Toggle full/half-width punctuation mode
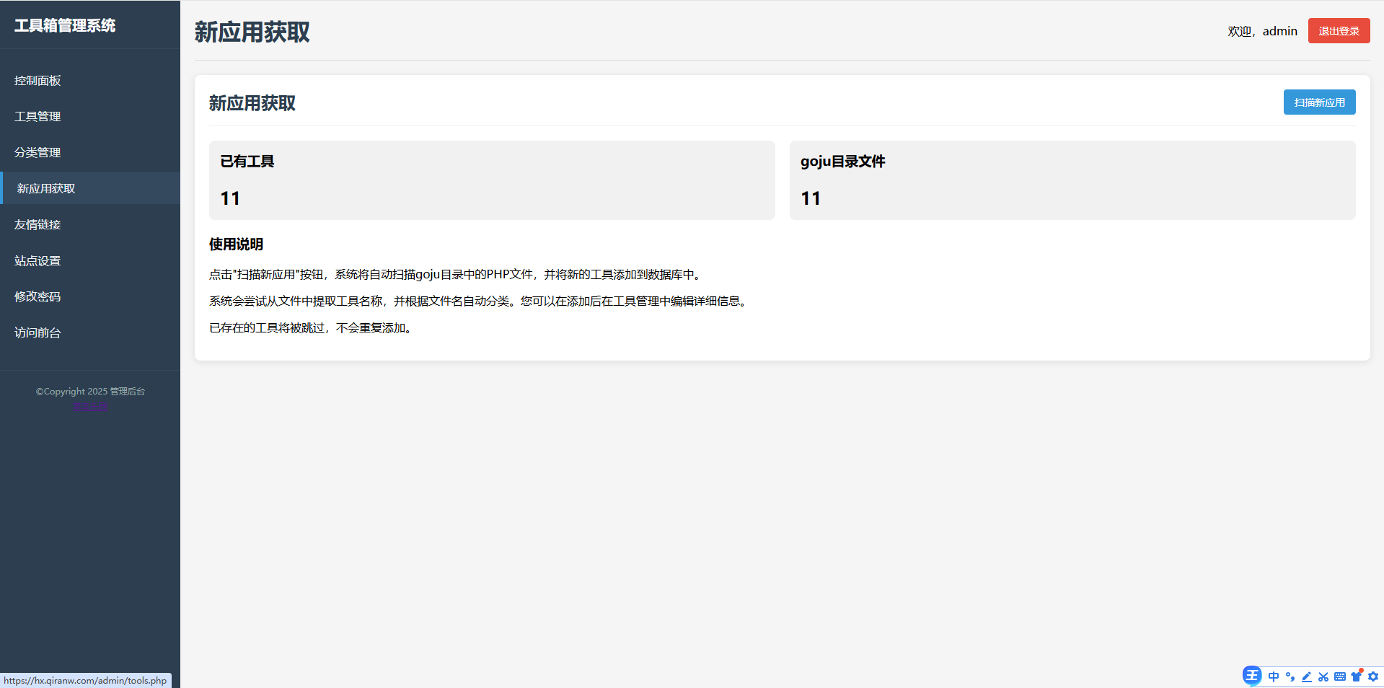Image resolution: width=1384 pixels, height=688 pixels. tap(1291, 678)
